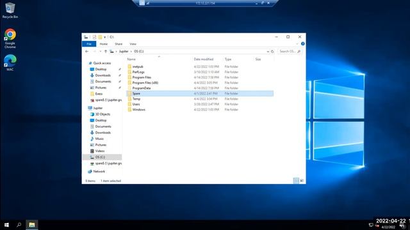The height and width of the screenshot is (230, 410).
Task: Open the Share ribbon tab
Action: click(119, 44)
